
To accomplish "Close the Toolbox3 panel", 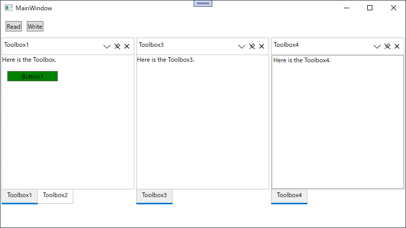I will click(262, 46).
